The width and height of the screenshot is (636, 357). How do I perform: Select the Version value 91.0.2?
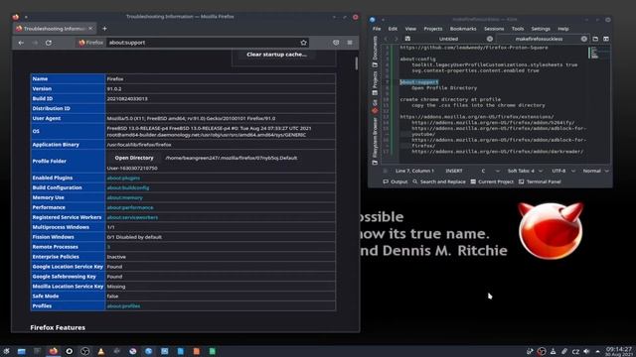click(114, 89)
